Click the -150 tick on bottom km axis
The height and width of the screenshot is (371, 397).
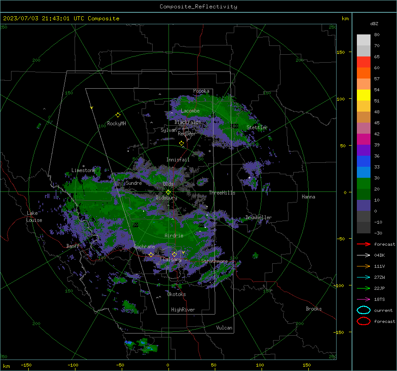click(26, 365)
